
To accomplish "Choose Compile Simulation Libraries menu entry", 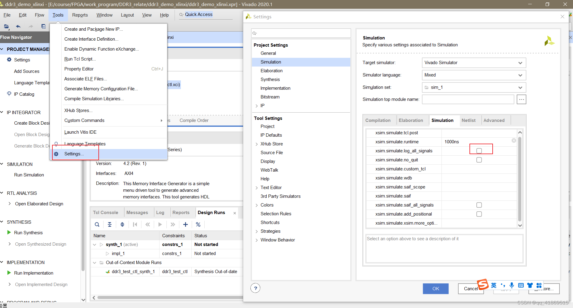I will tap(94, 99).
